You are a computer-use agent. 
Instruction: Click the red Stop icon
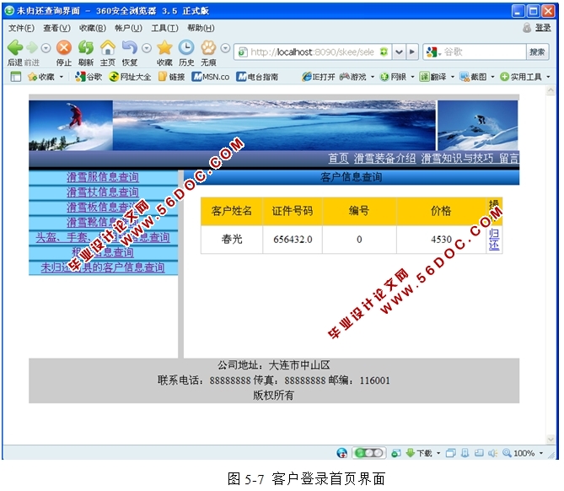pyautogui.click(x=64, y=47)
